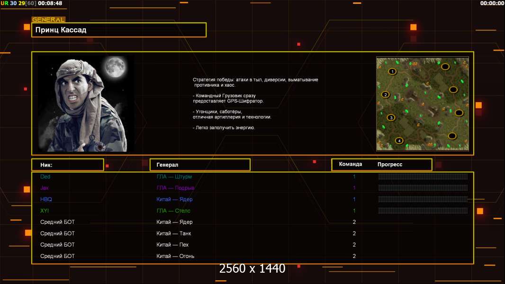Click the topmost empty start slot on the minimap
Viewport: 505px width, 284px height.
[445, 67]
